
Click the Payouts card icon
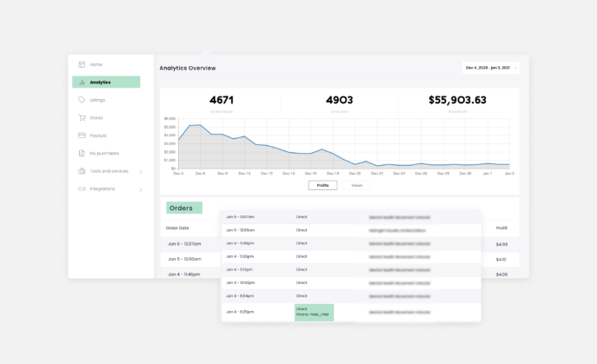[x=82, y=136]
